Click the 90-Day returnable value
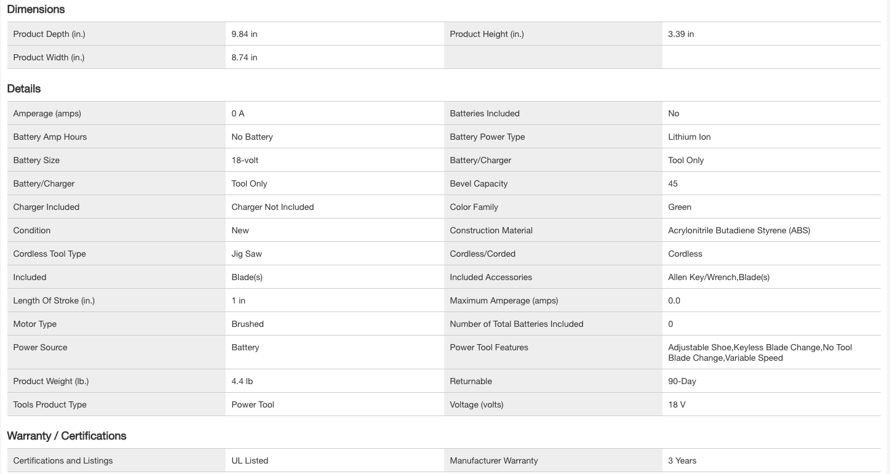Screen dimensions: 890x474 point(682,381)
